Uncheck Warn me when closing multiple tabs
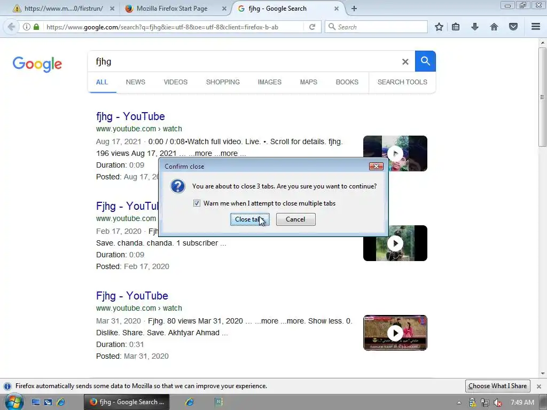This screenshot has height=410, width=547. [197, 203]
